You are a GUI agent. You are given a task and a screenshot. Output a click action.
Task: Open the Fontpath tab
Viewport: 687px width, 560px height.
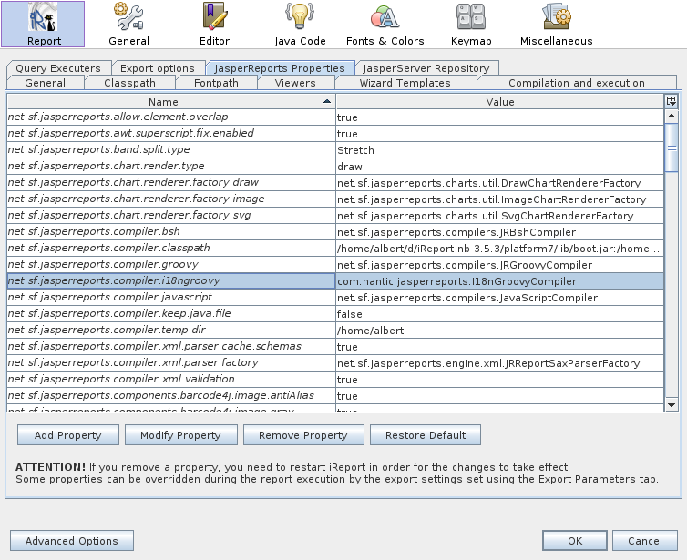216,83
